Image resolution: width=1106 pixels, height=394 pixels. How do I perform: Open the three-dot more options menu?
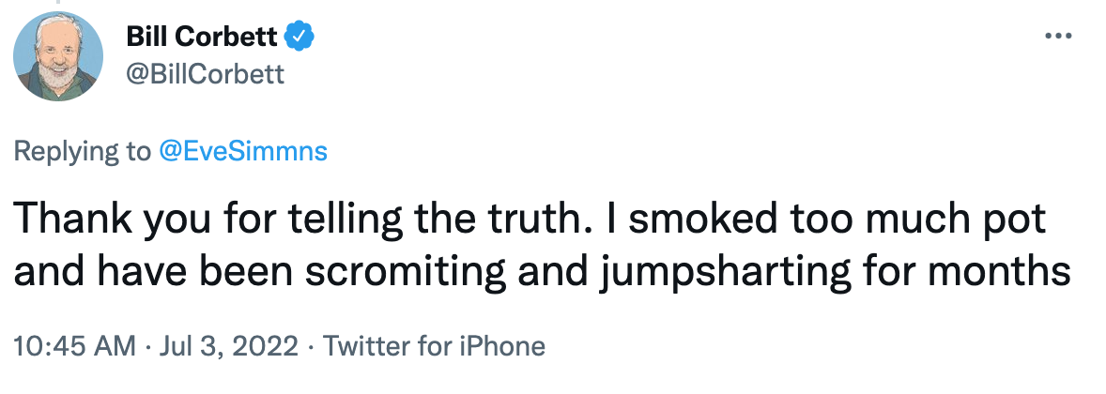[x=1058, y=37]
